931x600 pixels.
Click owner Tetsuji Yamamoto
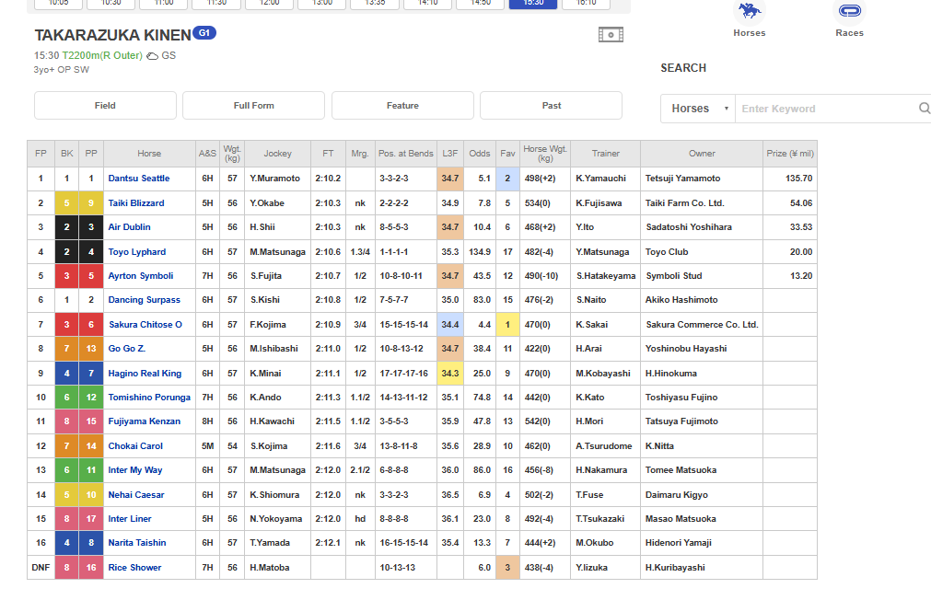(682, 178)
